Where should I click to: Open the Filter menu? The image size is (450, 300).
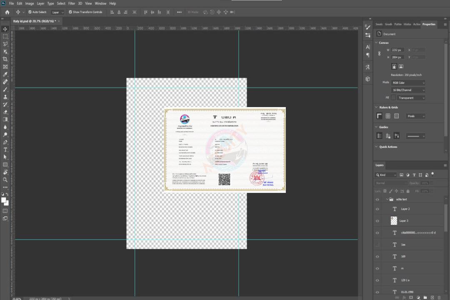[x=72, y=3]
